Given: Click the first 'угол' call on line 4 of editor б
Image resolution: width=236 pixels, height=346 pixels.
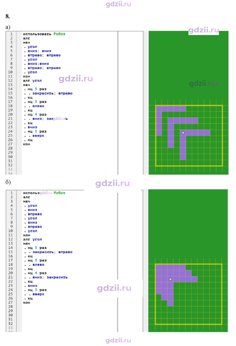Looking at the screenshot, I should 32,206.
